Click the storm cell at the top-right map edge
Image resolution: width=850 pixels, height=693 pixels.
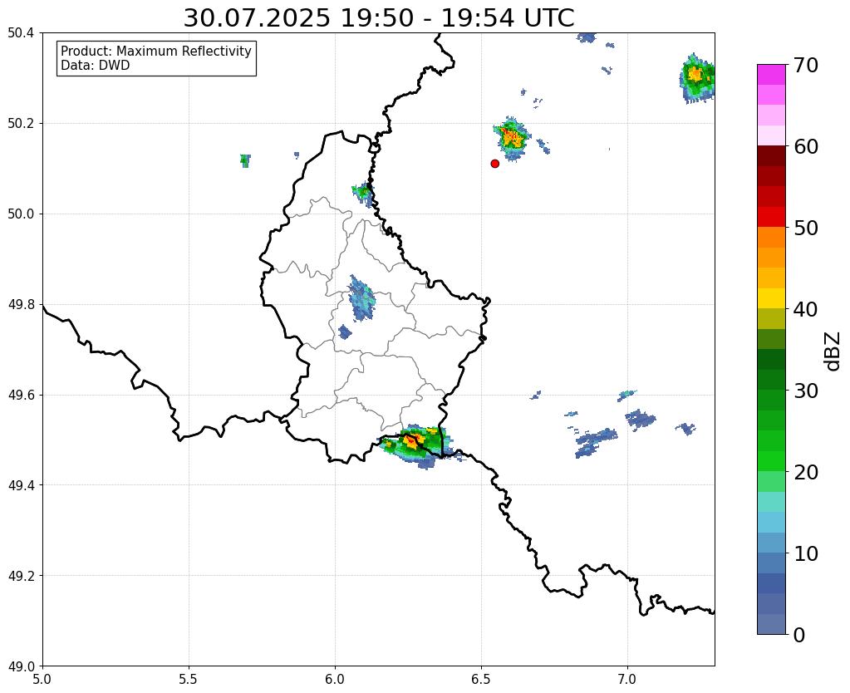click(x=697, y=78)
